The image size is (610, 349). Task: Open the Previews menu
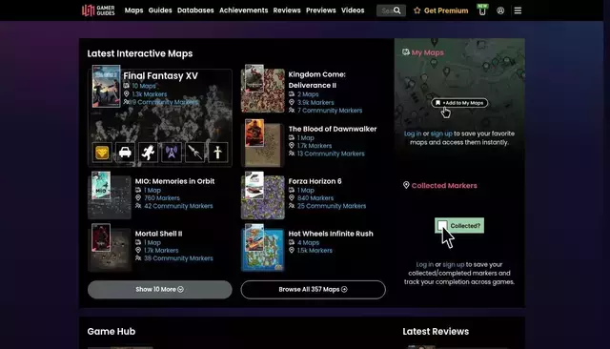320,10
